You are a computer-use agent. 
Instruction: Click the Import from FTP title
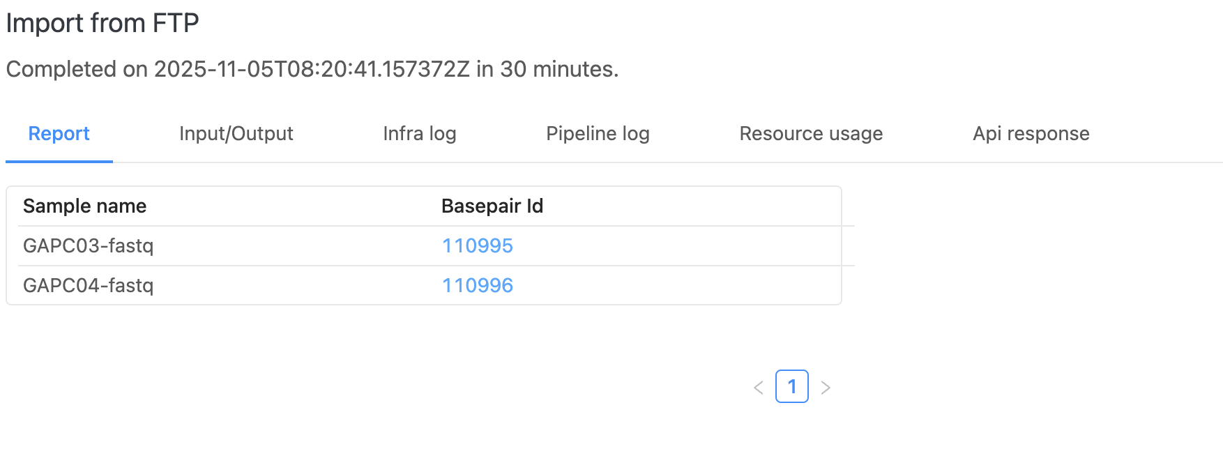point(102,22)
